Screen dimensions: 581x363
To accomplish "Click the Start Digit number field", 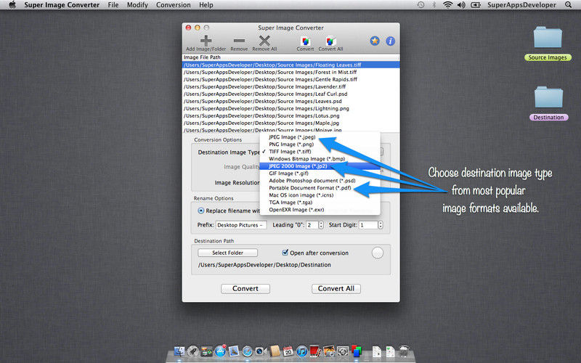I will click(x=368, y=225).
